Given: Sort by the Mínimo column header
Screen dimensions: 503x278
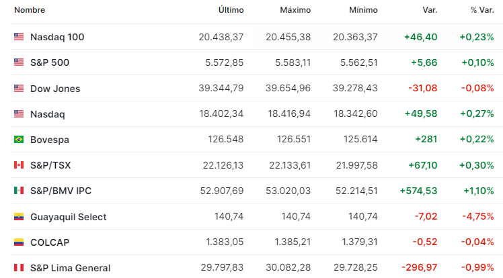Looking at the screenshot, I should [363, 10].
